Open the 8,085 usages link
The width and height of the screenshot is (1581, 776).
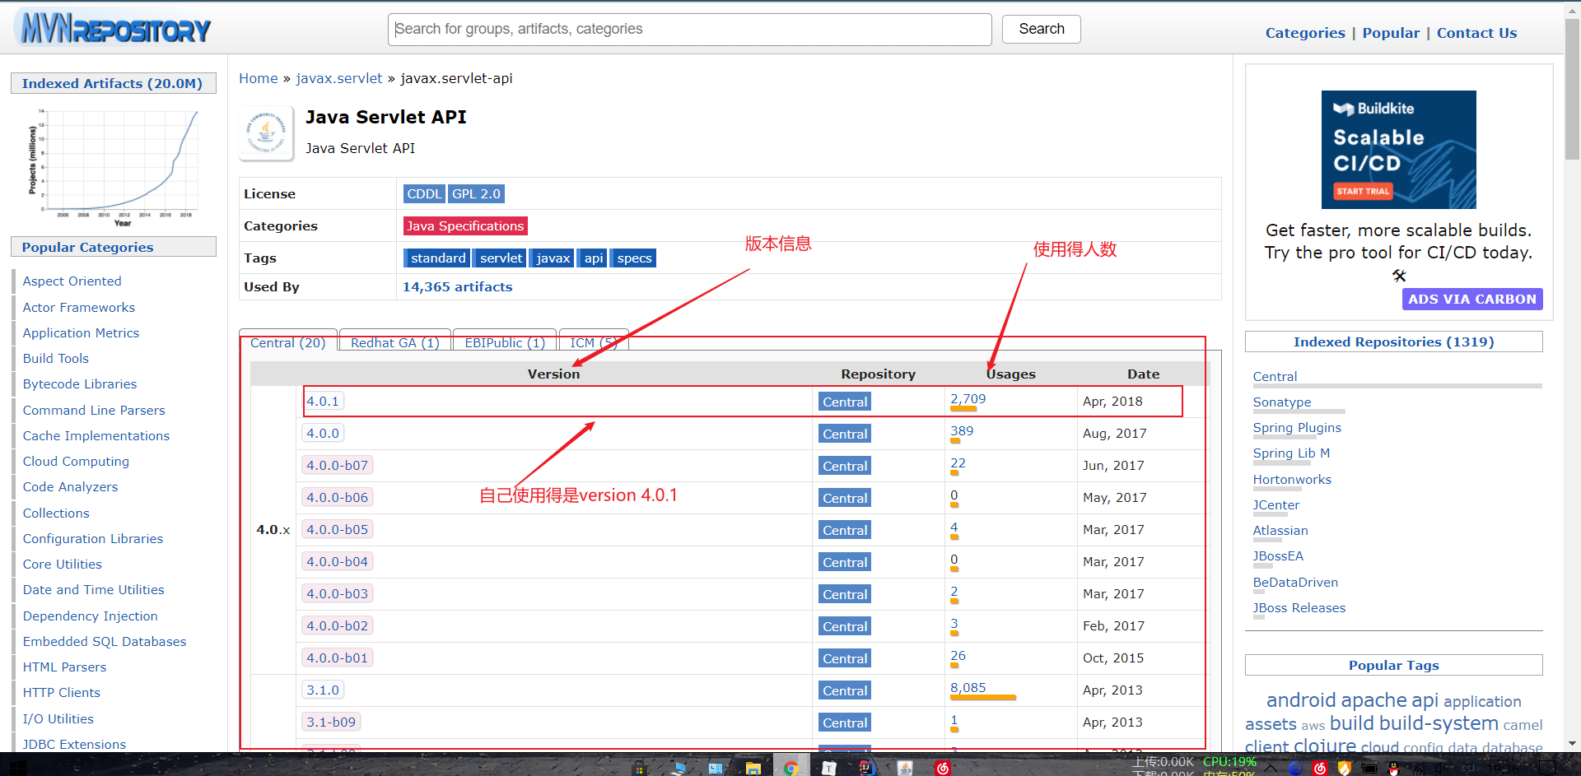click(x=968, y=688)
